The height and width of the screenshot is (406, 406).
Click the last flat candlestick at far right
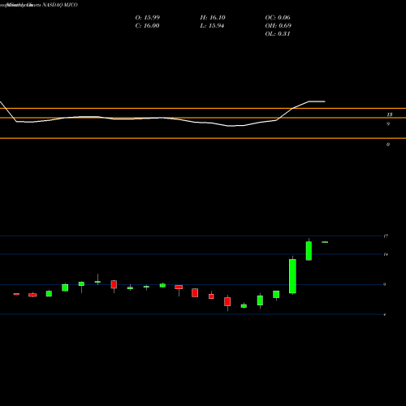point(325,242)
